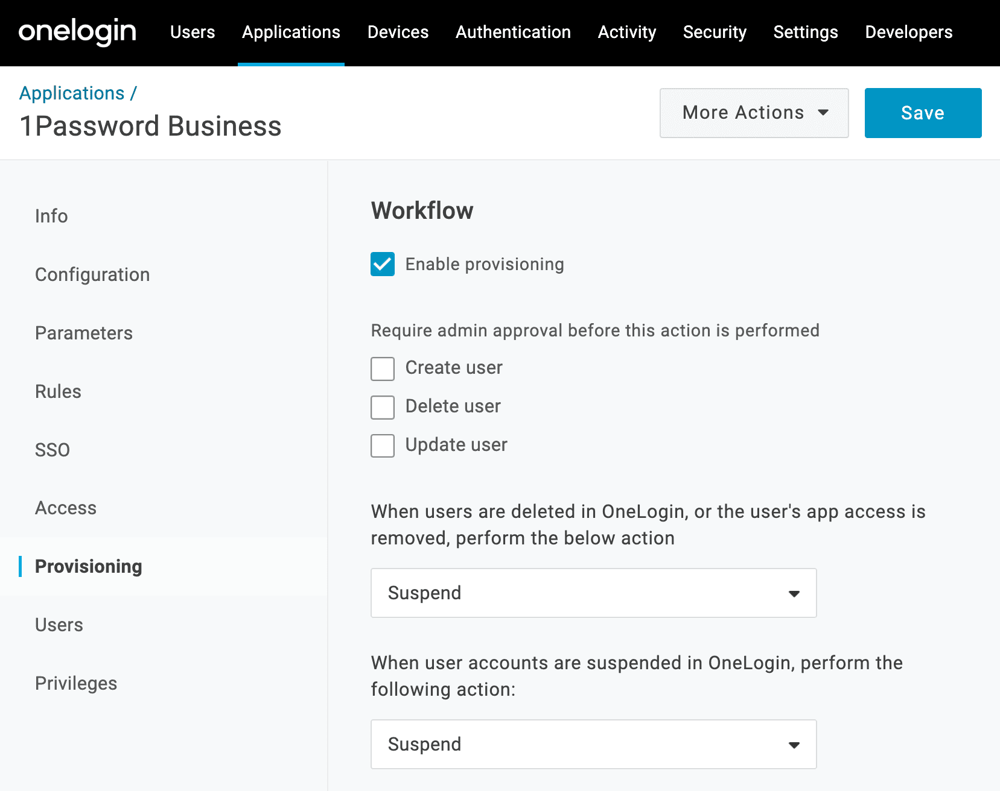The height and width of the screenshot is (791, 1000).
Task: Open the Developers menu
Action: 908,32
